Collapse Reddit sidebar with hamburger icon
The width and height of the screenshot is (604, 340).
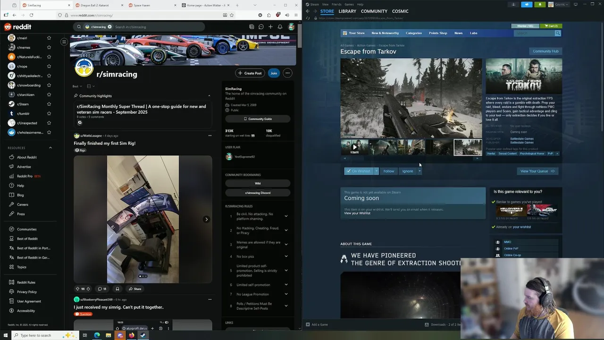click(x=64, y=42)
